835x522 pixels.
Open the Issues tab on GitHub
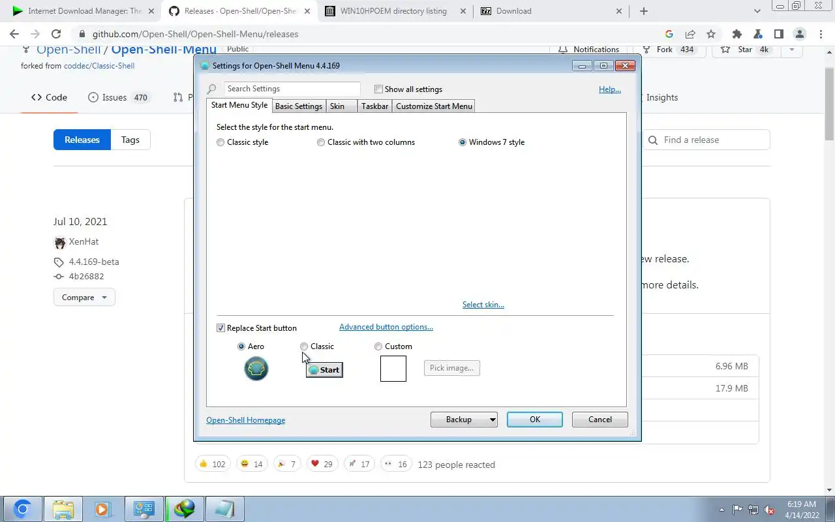click(x=118, y=97)
